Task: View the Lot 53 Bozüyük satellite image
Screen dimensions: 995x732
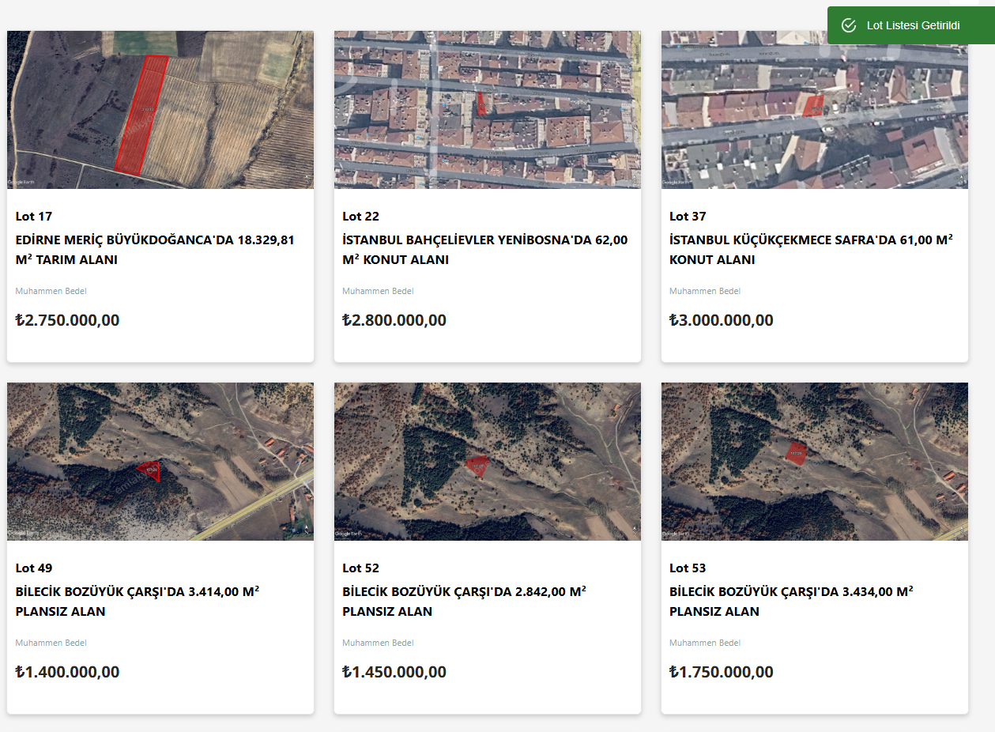Action: tap(814, 461)
